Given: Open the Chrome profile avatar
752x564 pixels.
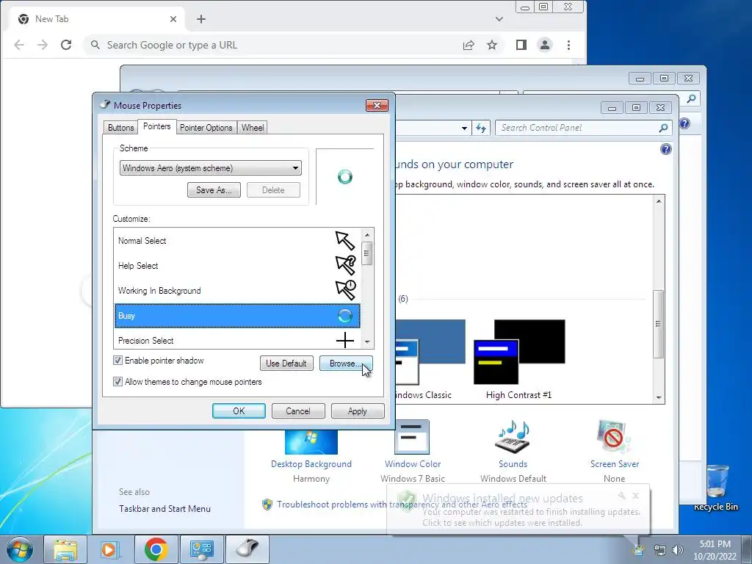Looking at the screenshot, I should (545, 45).
